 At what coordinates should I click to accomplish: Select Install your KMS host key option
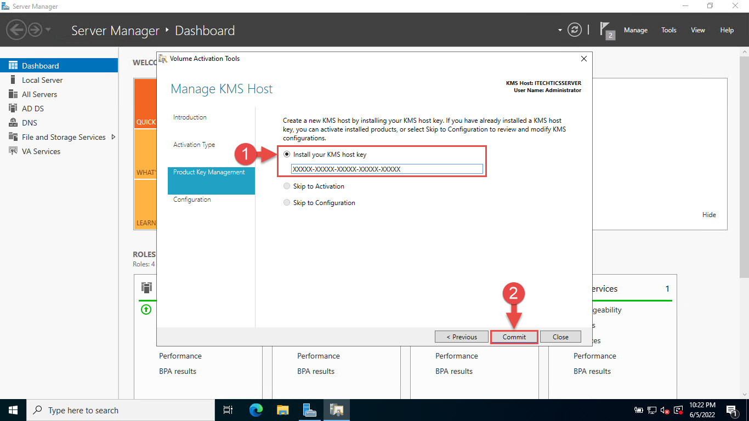287,154
